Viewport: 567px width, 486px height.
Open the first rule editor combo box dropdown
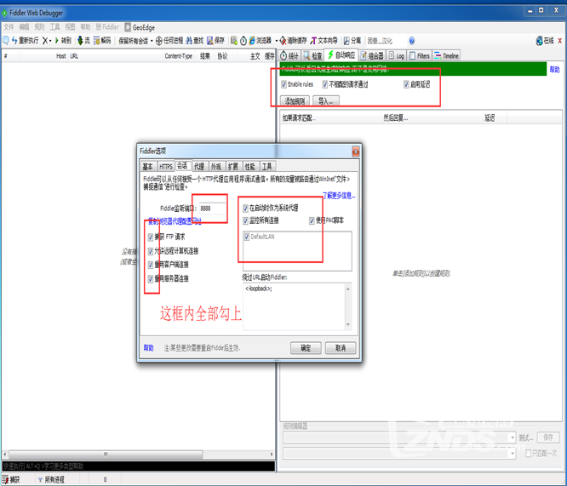513,437
